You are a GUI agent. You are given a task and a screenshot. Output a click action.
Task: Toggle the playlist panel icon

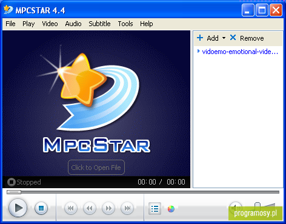coord(155,208)
